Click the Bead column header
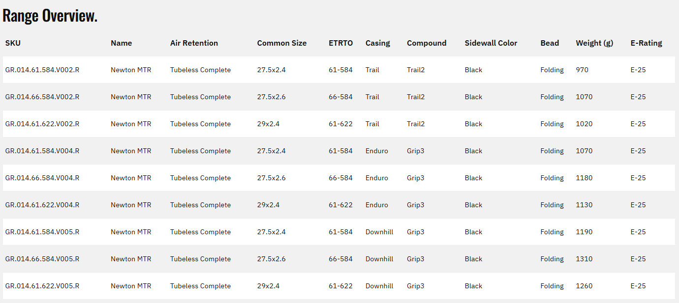Viewport: 679px width, 303px height. click(550, 43)
